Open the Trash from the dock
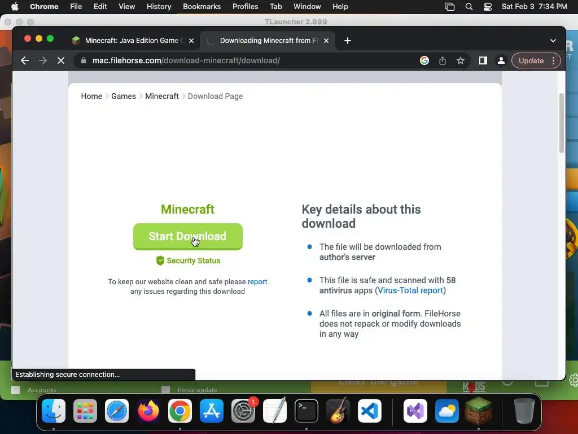Viewport: 578px width, 434px height. (x=524, y=410)
